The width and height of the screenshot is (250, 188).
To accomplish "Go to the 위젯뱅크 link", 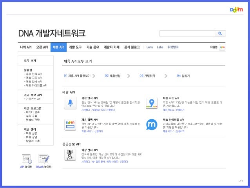I will pos(173,47).
